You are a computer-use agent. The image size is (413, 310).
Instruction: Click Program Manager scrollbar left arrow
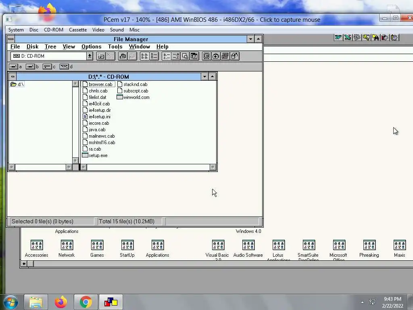(x=24, y=264)
